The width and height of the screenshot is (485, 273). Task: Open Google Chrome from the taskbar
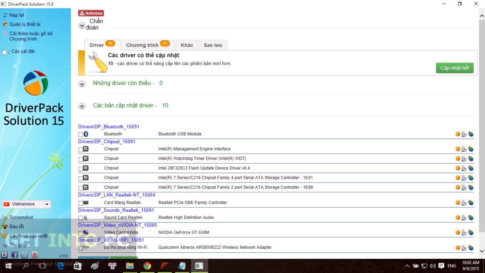tap(147, 266)
